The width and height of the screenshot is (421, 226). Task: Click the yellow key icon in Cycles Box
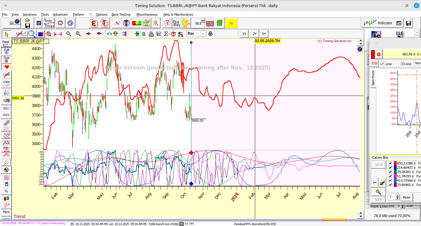point(378,192)
